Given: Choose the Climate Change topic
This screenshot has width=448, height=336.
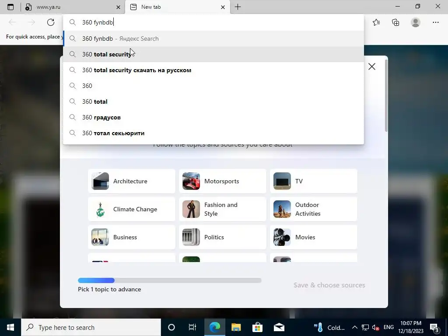Looking at the screenshot, I should coord(132,209).
